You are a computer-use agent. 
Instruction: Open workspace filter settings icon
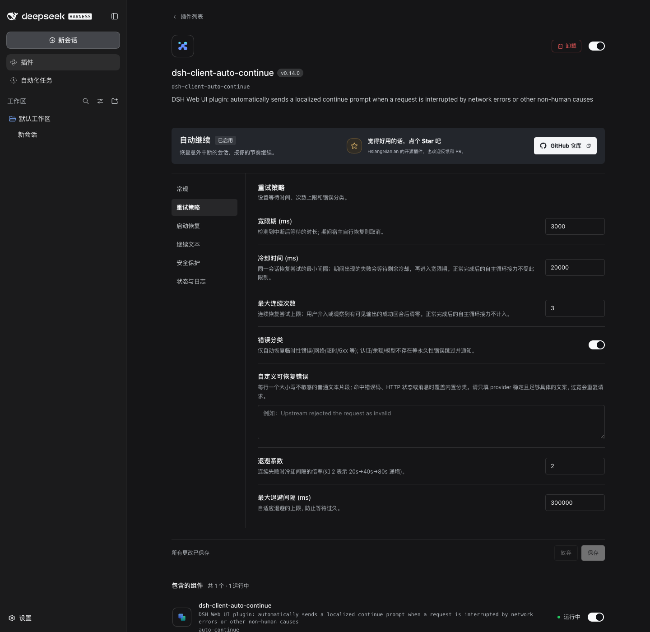[100, 101]
